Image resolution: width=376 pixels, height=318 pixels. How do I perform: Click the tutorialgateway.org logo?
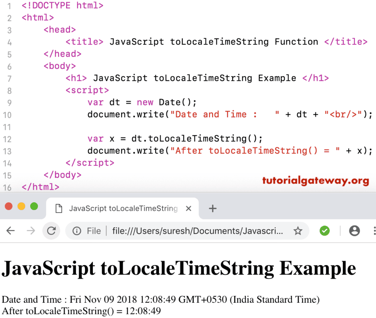pos(315,181)
